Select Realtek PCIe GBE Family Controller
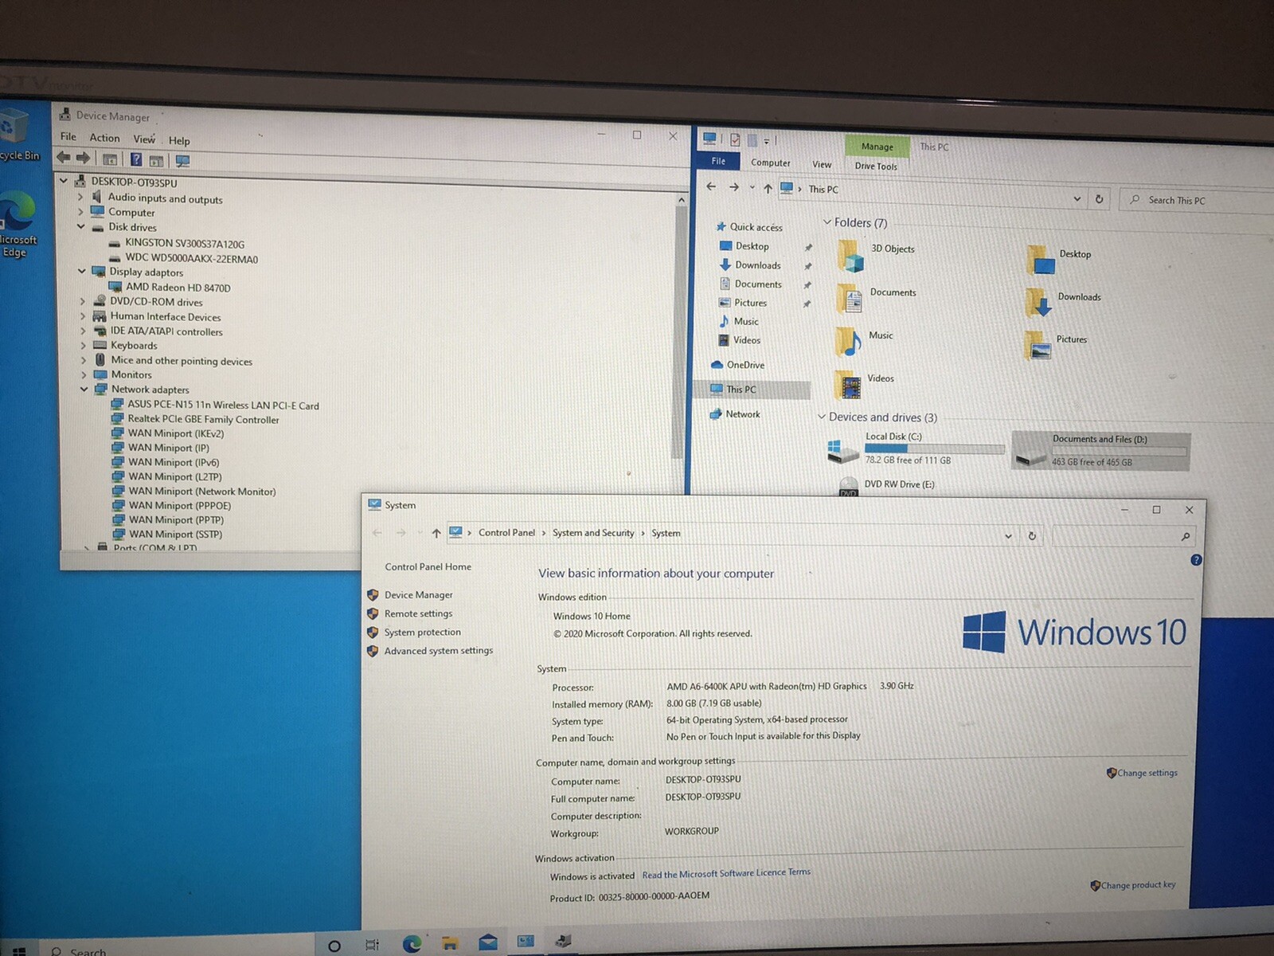Image resolution: width=1274 pixels, height=956 pixels. 203,419
